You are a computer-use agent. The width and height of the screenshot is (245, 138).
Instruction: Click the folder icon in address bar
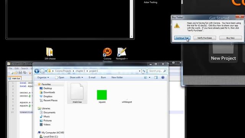49,71
